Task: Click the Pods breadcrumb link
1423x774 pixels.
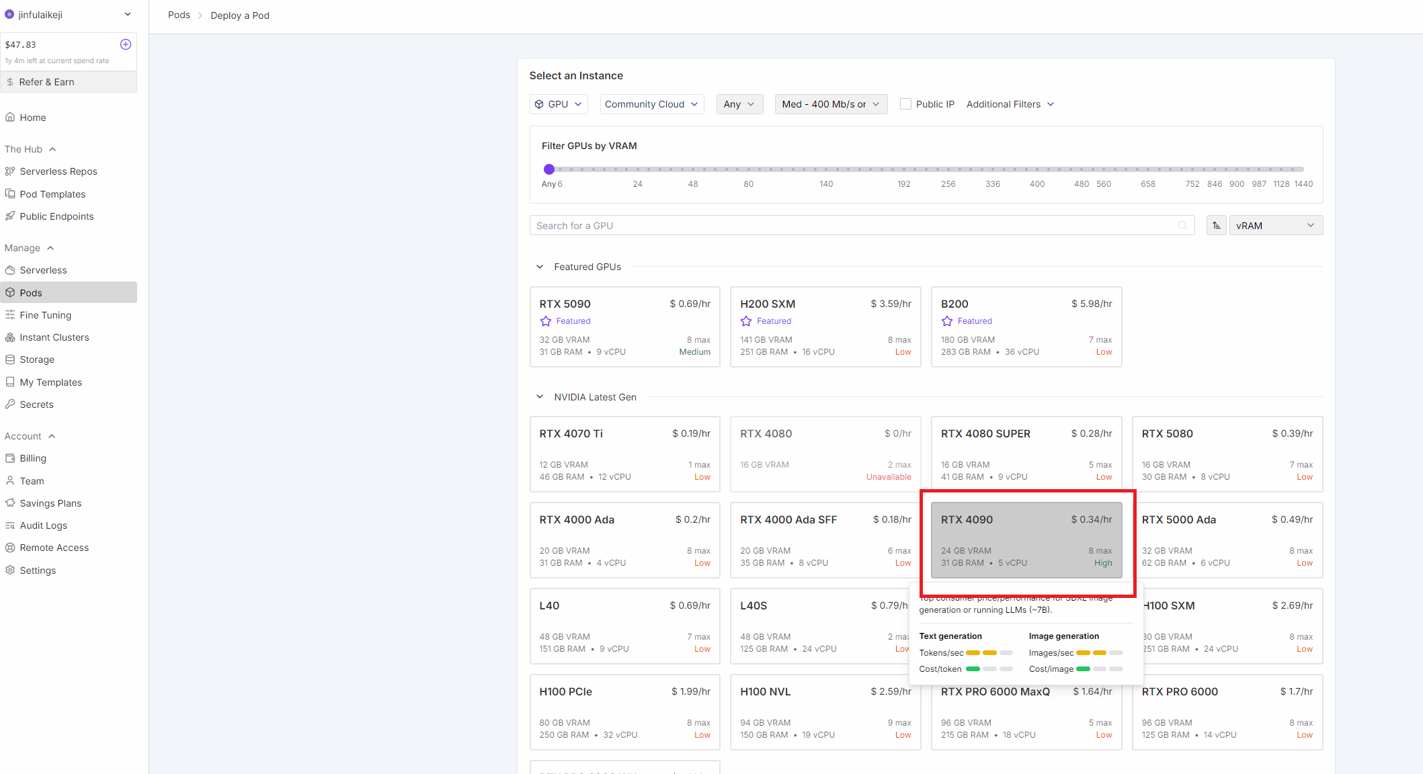Action: click(179, 15)
